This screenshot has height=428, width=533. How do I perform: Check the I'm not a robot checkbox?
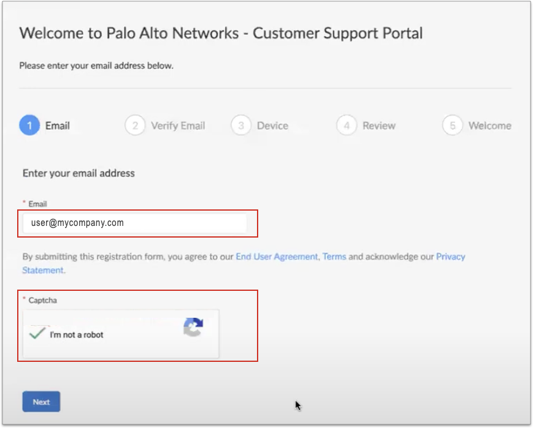coord(38,334)
